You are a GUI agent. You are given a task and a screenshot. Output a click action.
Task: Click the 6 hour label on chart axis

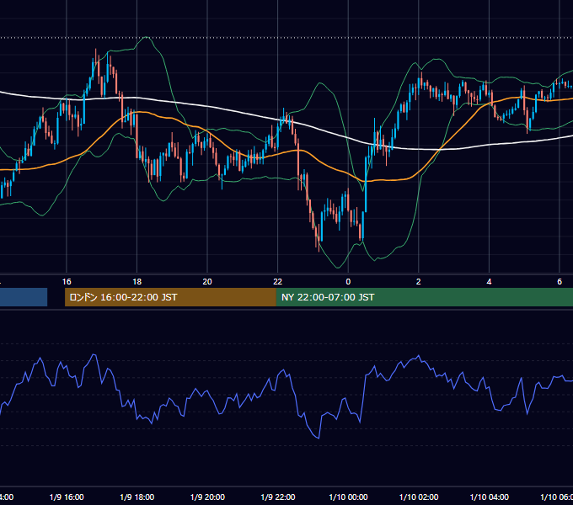click(560, 282)
